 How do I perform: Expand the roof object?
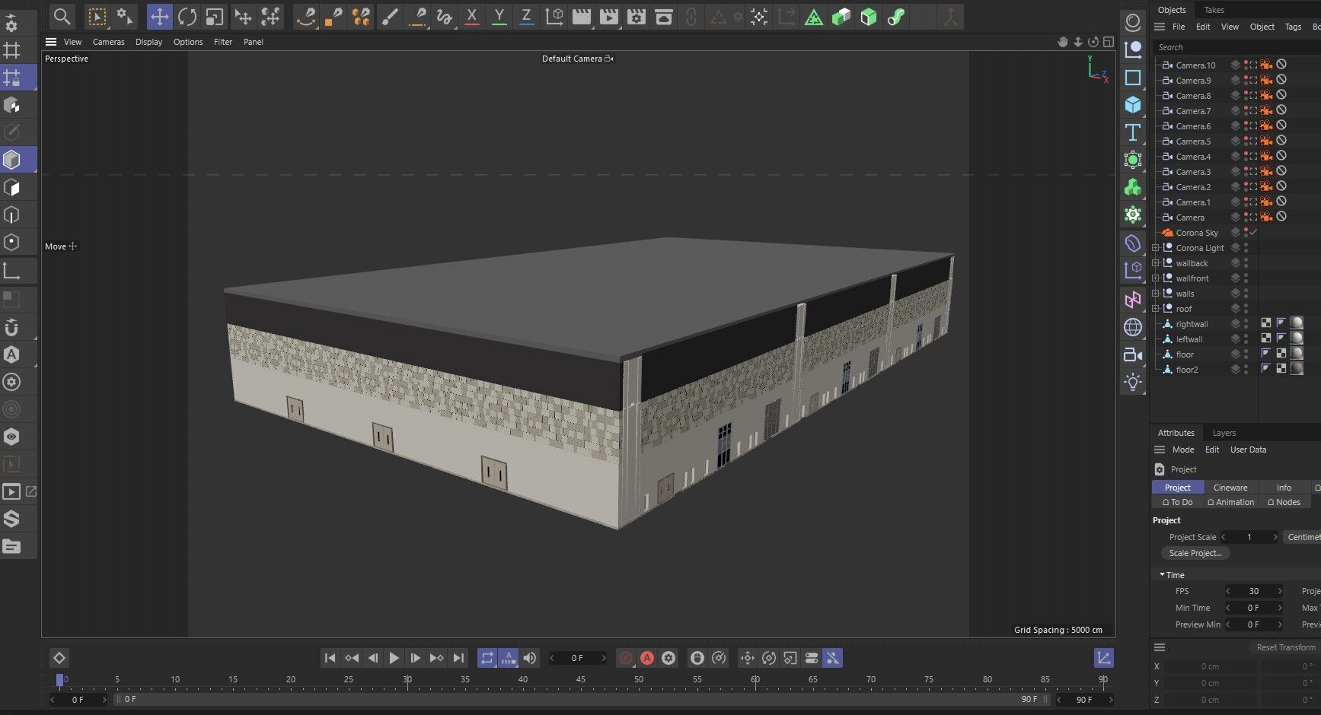(x=1156, y=309)
